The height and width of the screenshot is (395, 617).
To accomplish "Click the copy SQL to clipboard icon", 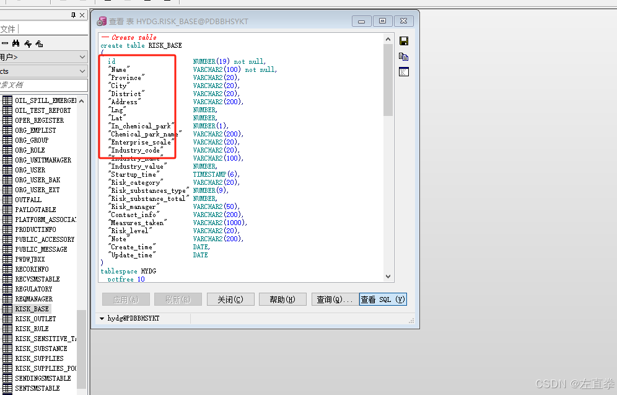I will coord(404,56).
